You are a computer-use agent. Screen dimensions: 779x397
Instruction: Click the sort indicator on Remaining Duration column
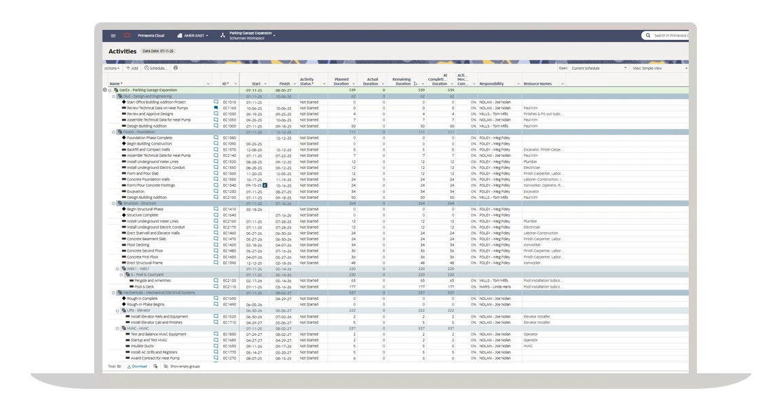(x=415, y=83)
